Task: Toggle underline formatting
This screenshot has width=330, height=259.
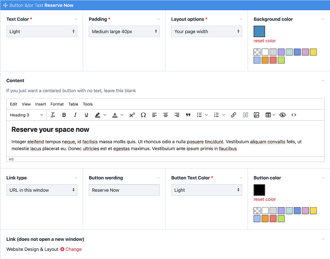Action: coord(87,115)
